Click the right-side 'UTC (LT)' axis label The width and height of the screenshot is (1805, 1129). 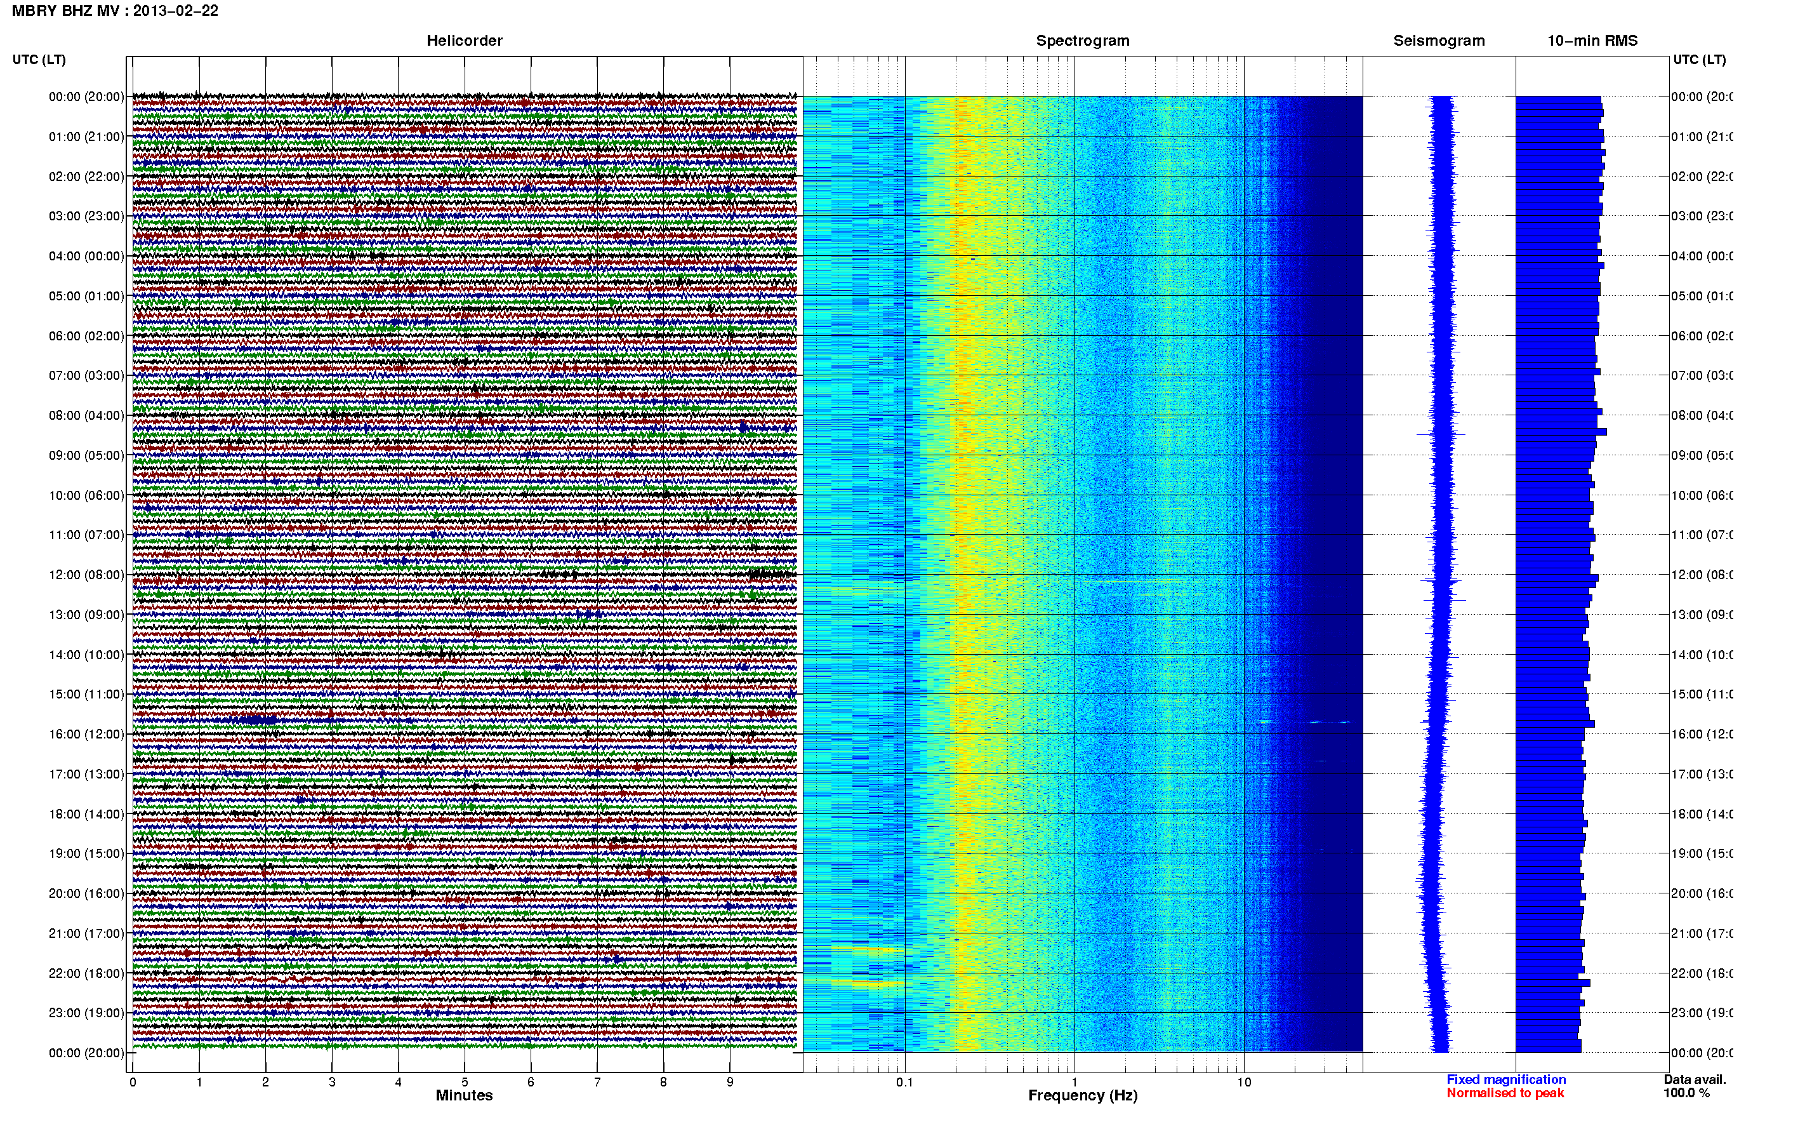(x=1699, y=60)
